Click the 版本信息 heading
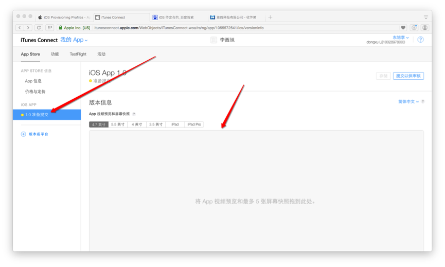Screen dimensions: 445x267 click(x=100, y=102)
